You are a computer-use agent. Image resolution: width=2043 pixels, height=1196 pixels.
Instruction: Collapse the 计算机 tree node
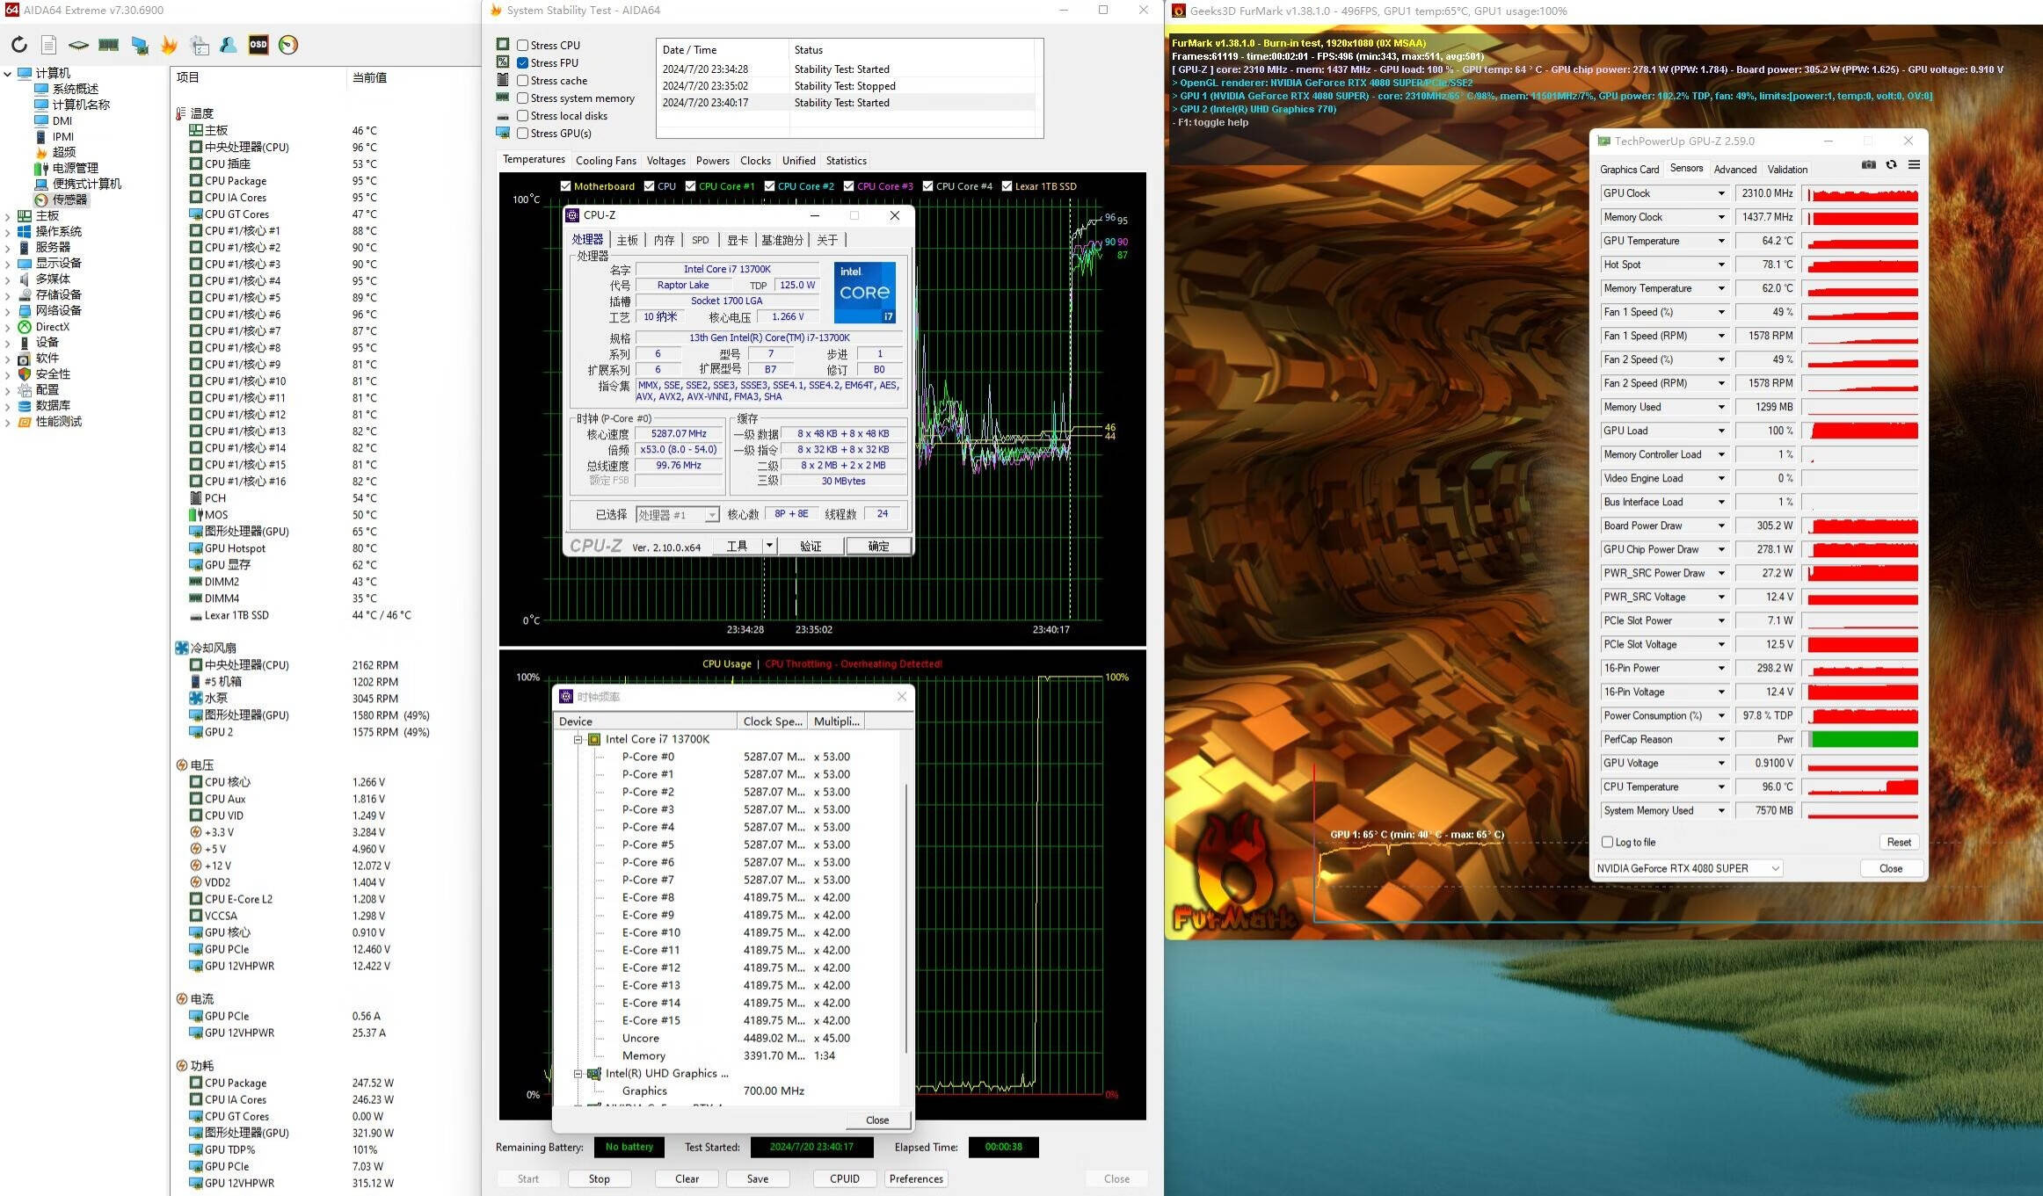[8, 73]
